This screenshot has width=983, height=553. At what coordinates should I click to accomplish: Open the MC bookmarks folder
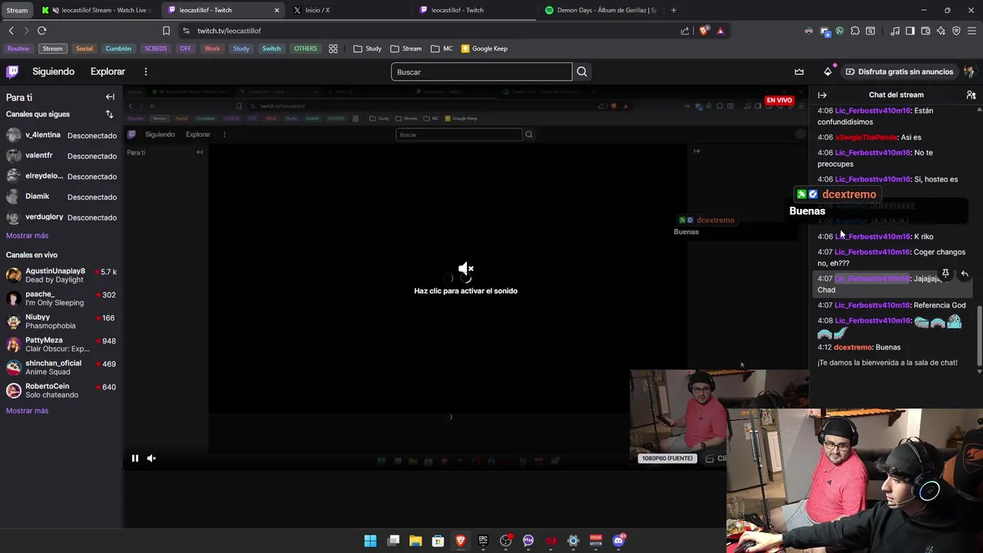pos(442,48)
